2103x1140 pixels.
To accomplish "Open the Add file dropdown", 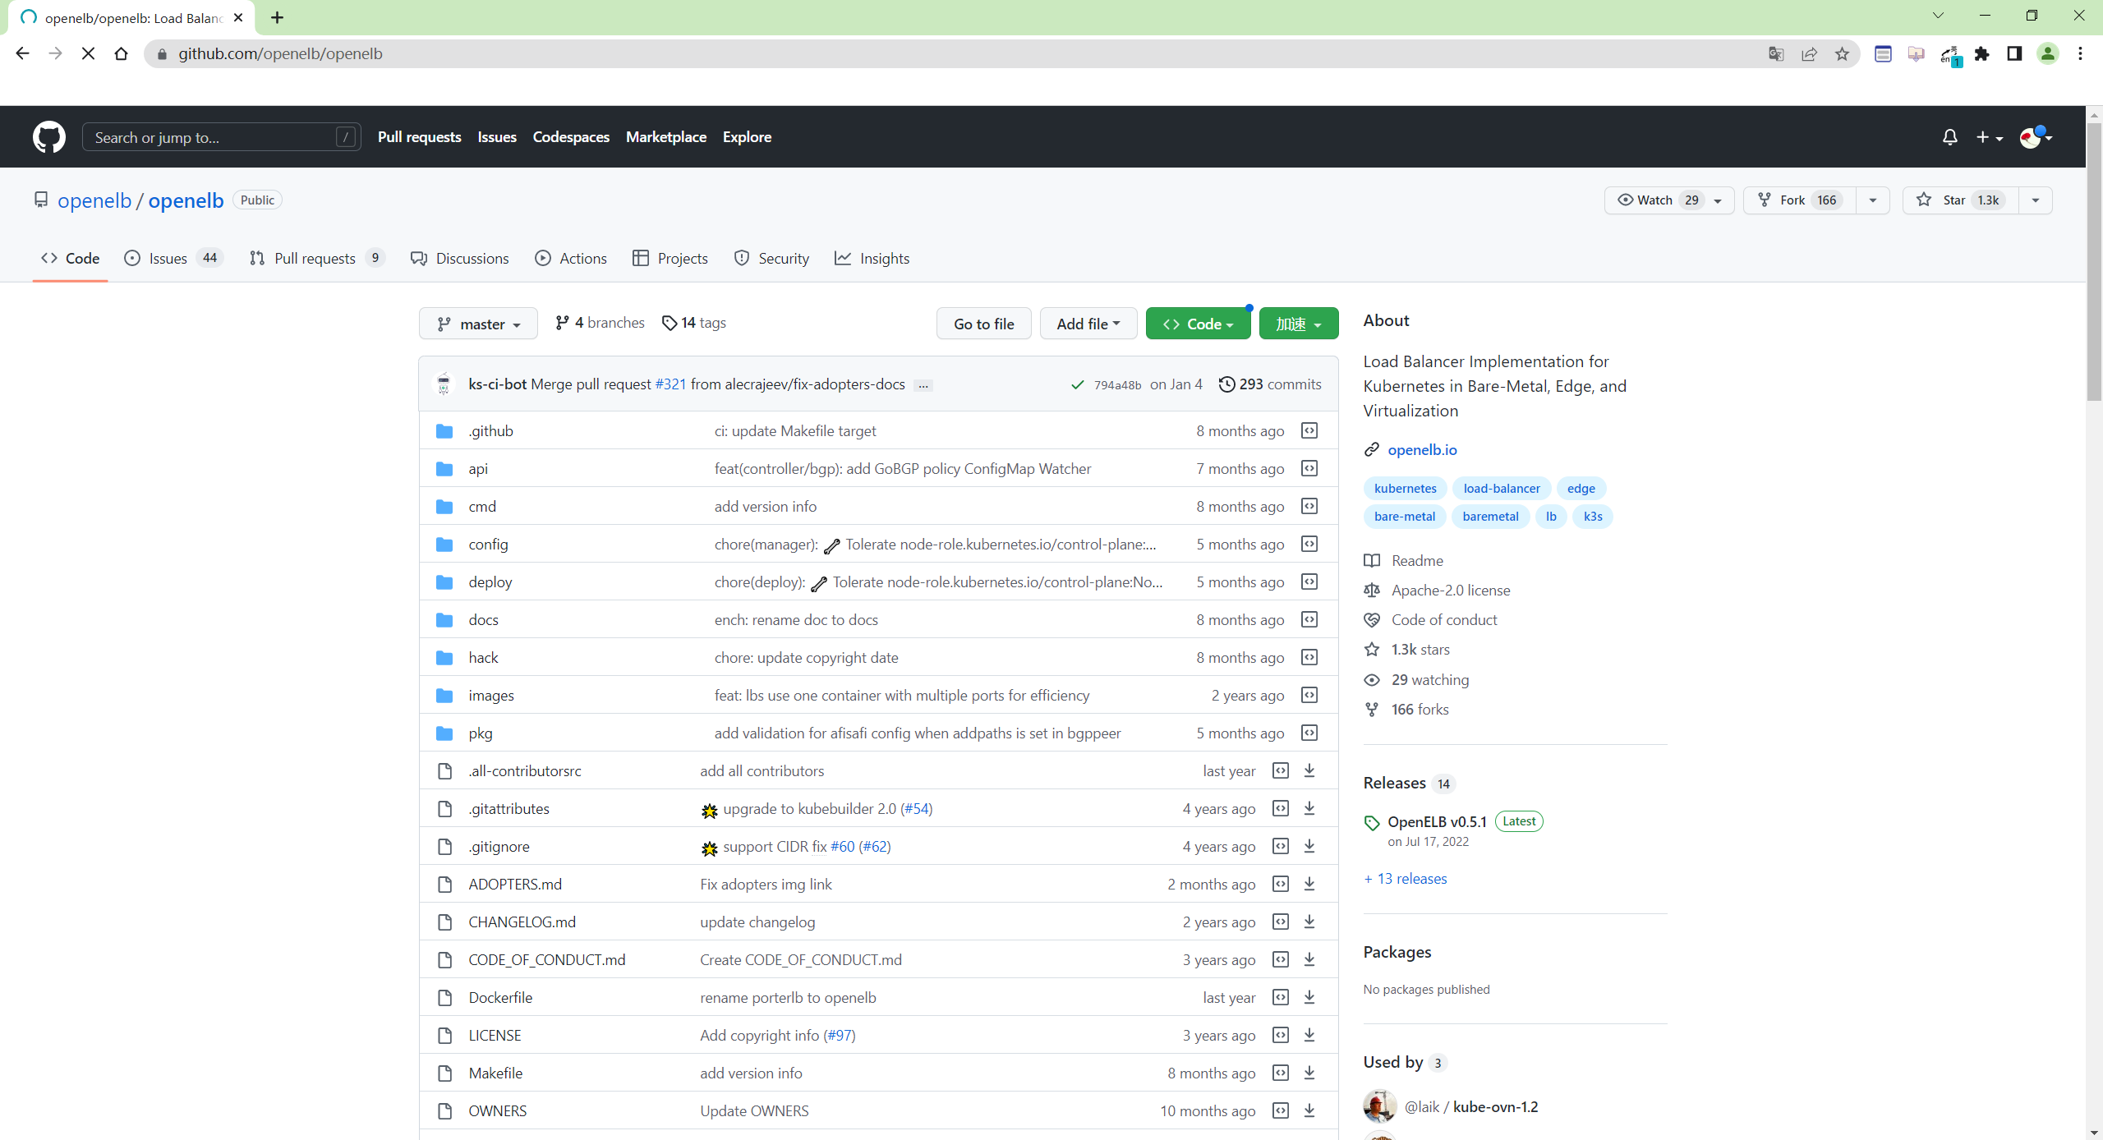I will 1088,324.
